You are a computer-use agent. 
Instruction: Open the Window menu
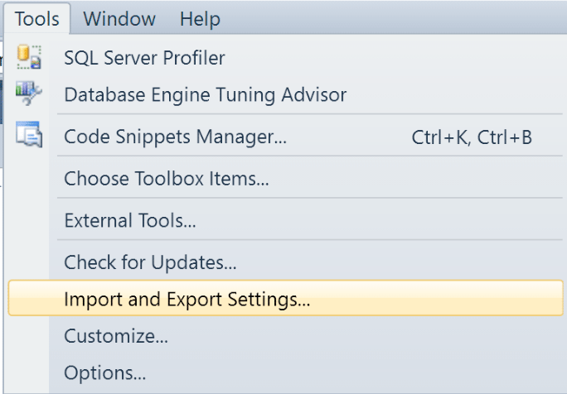pyautogui.click(x=119, y=19)
